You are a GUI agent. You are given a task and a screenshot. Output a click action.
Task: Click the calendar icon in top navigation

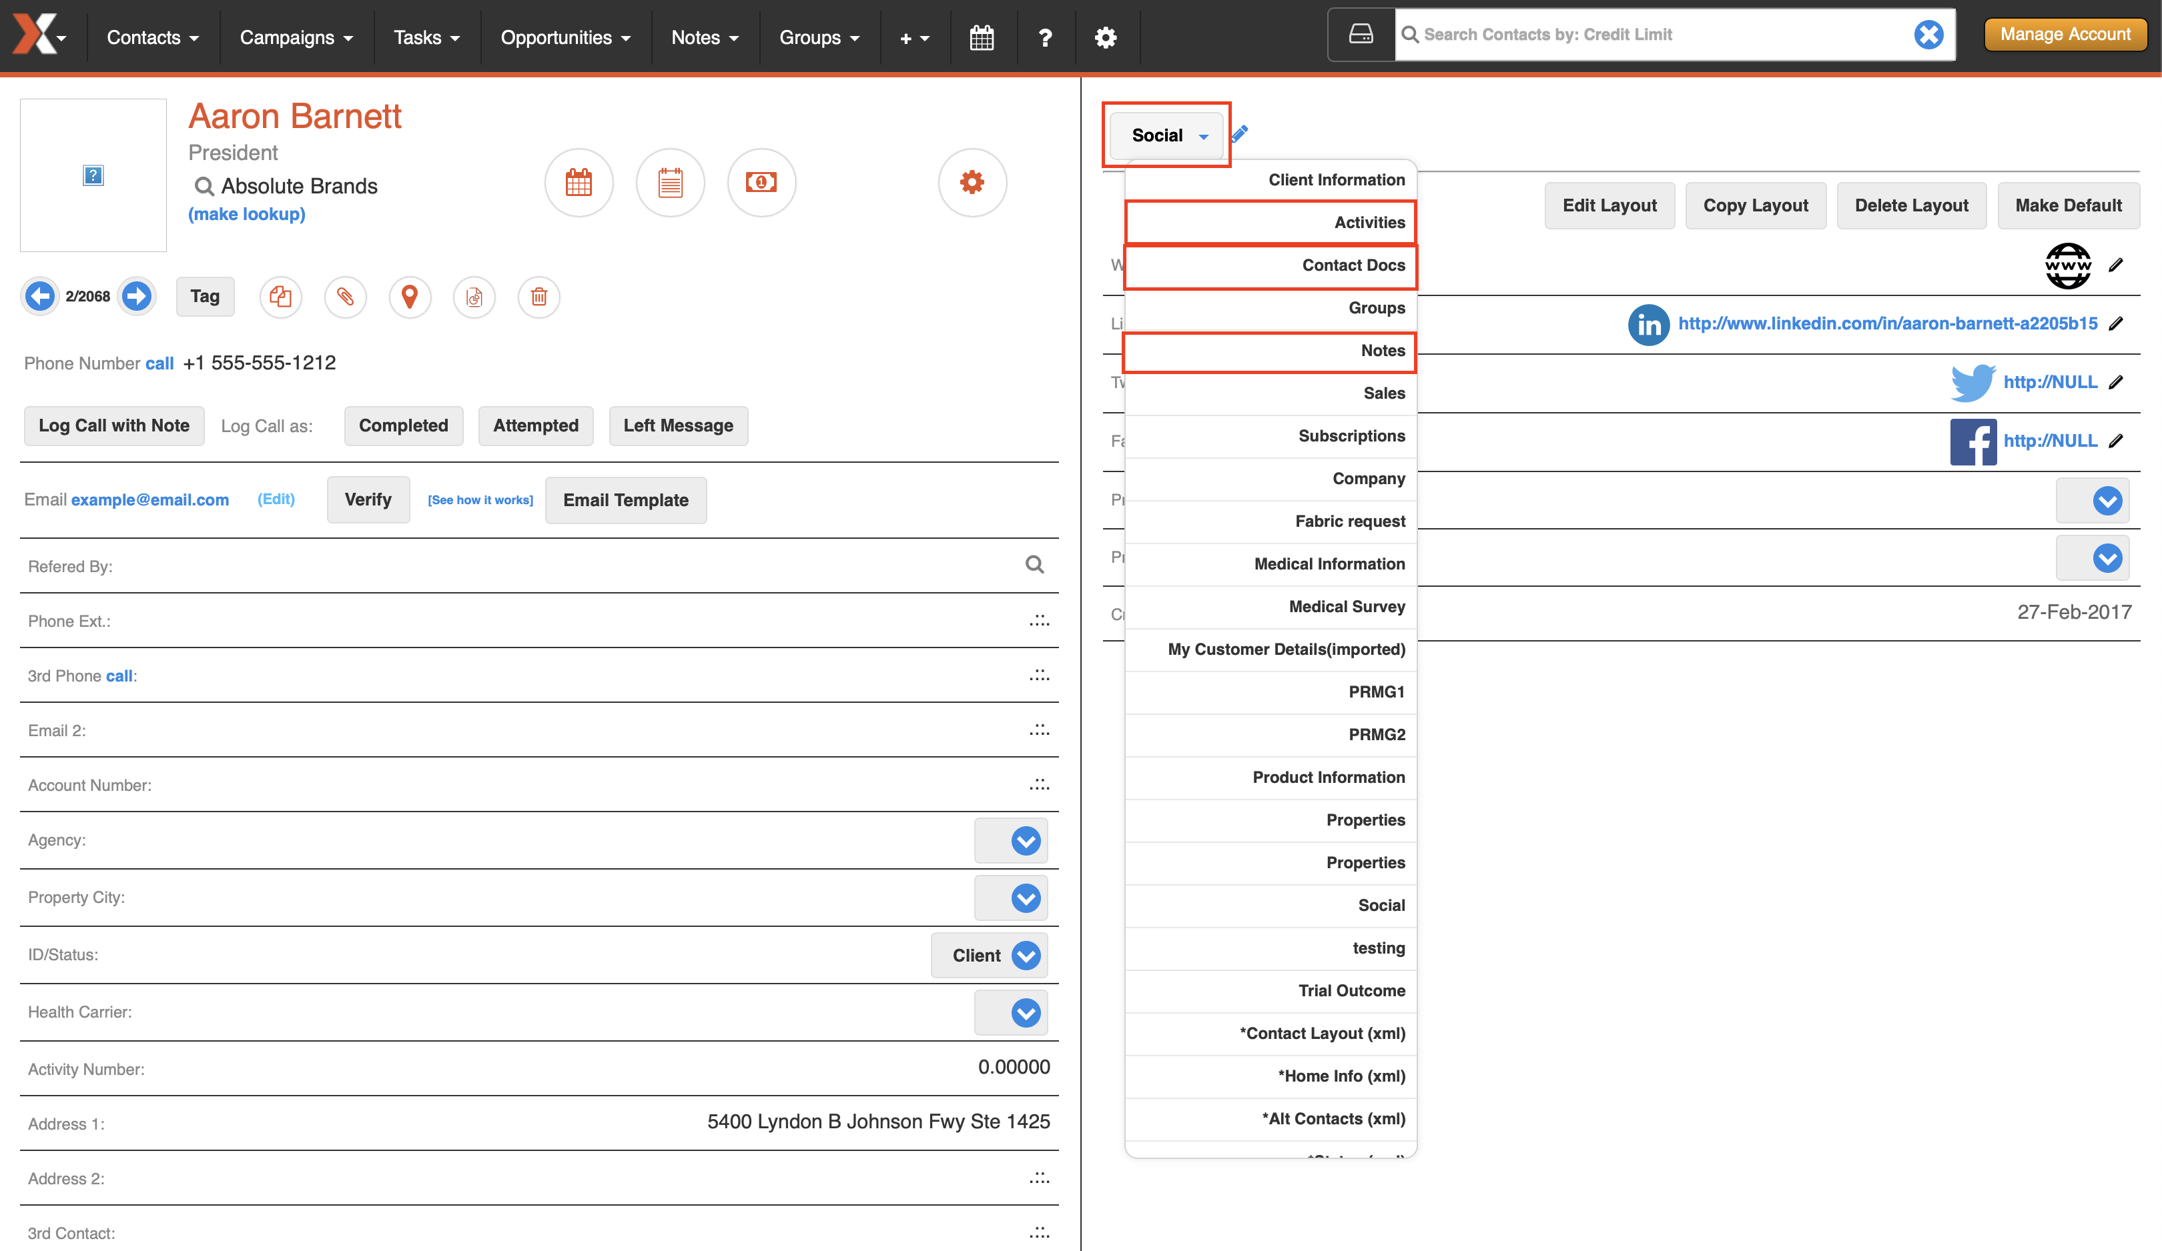pyautogui.click(x=982, y=37)
